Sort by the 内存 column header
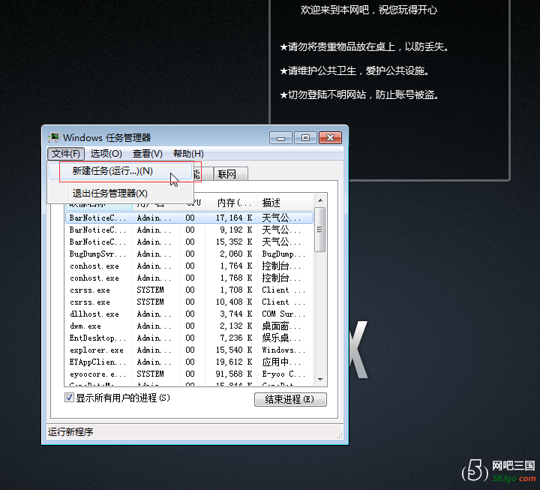 (232, 203)
